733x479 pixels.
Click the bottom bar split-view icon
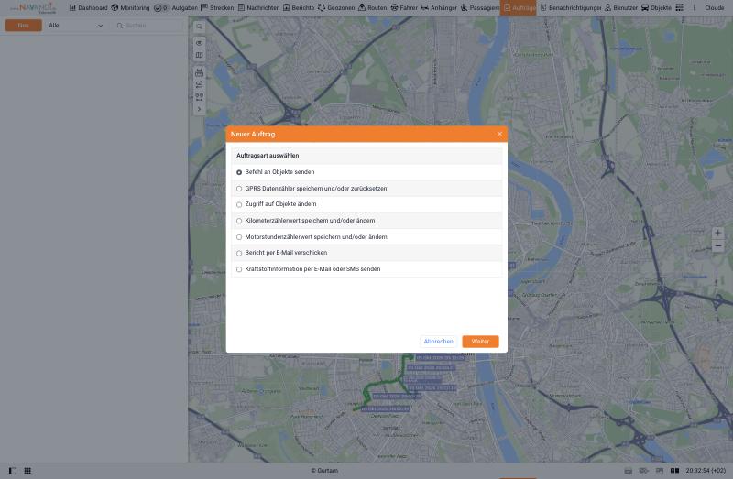674,471
